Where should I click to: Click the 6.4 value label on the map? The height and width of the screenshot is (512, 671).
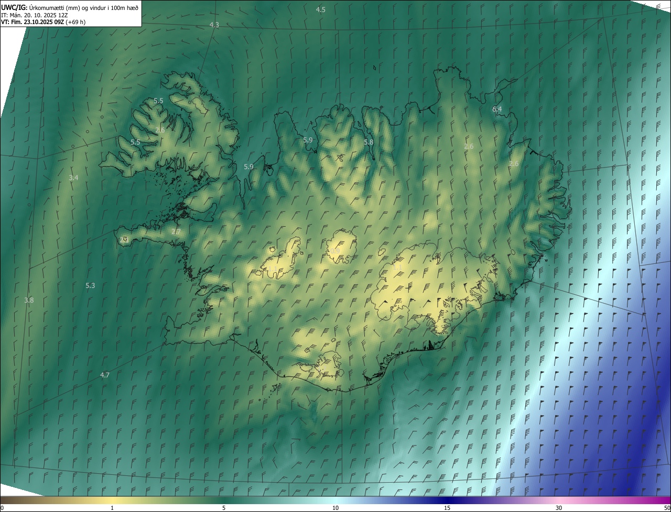(497, 109)
